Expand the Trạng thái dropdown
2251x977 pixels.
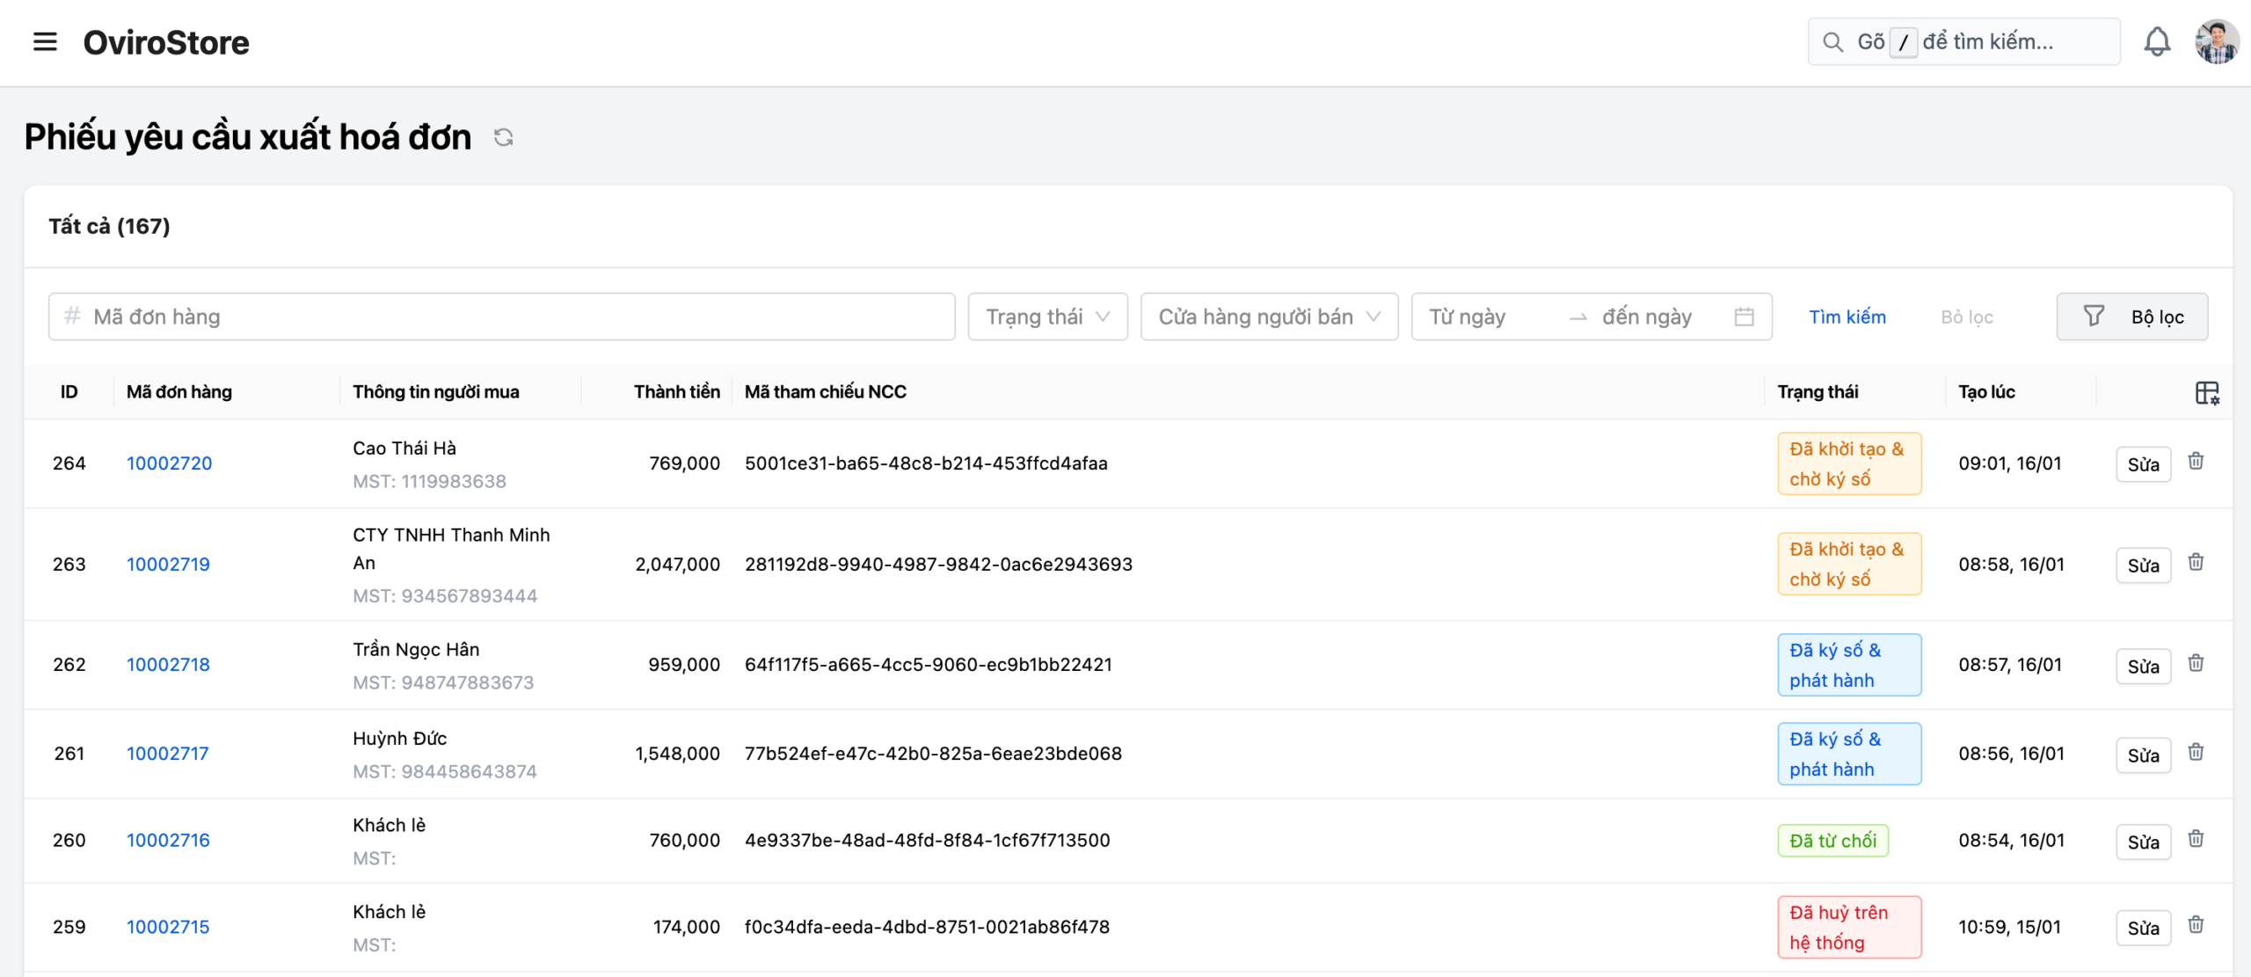click(x=1047, y=317)
